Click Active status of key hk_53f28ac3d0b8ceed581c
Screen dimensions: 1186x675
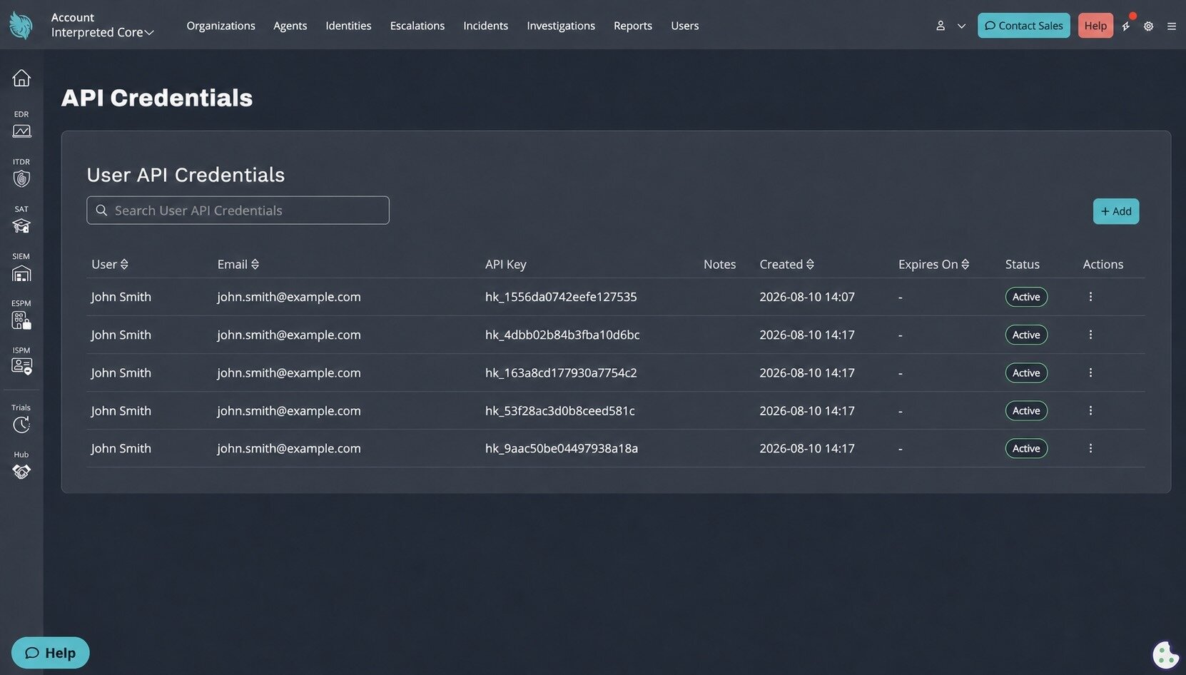[x=1026, y=410]
